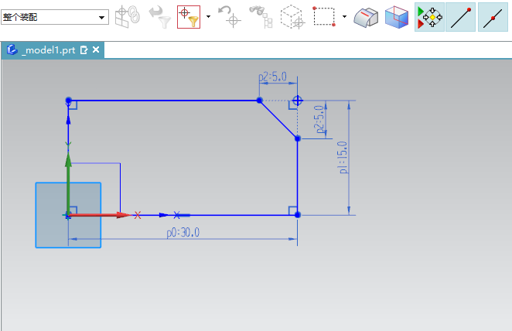
Task: Expand the arrow next to the filter icon
Action: pyautogui.click(x=208, y=17)
